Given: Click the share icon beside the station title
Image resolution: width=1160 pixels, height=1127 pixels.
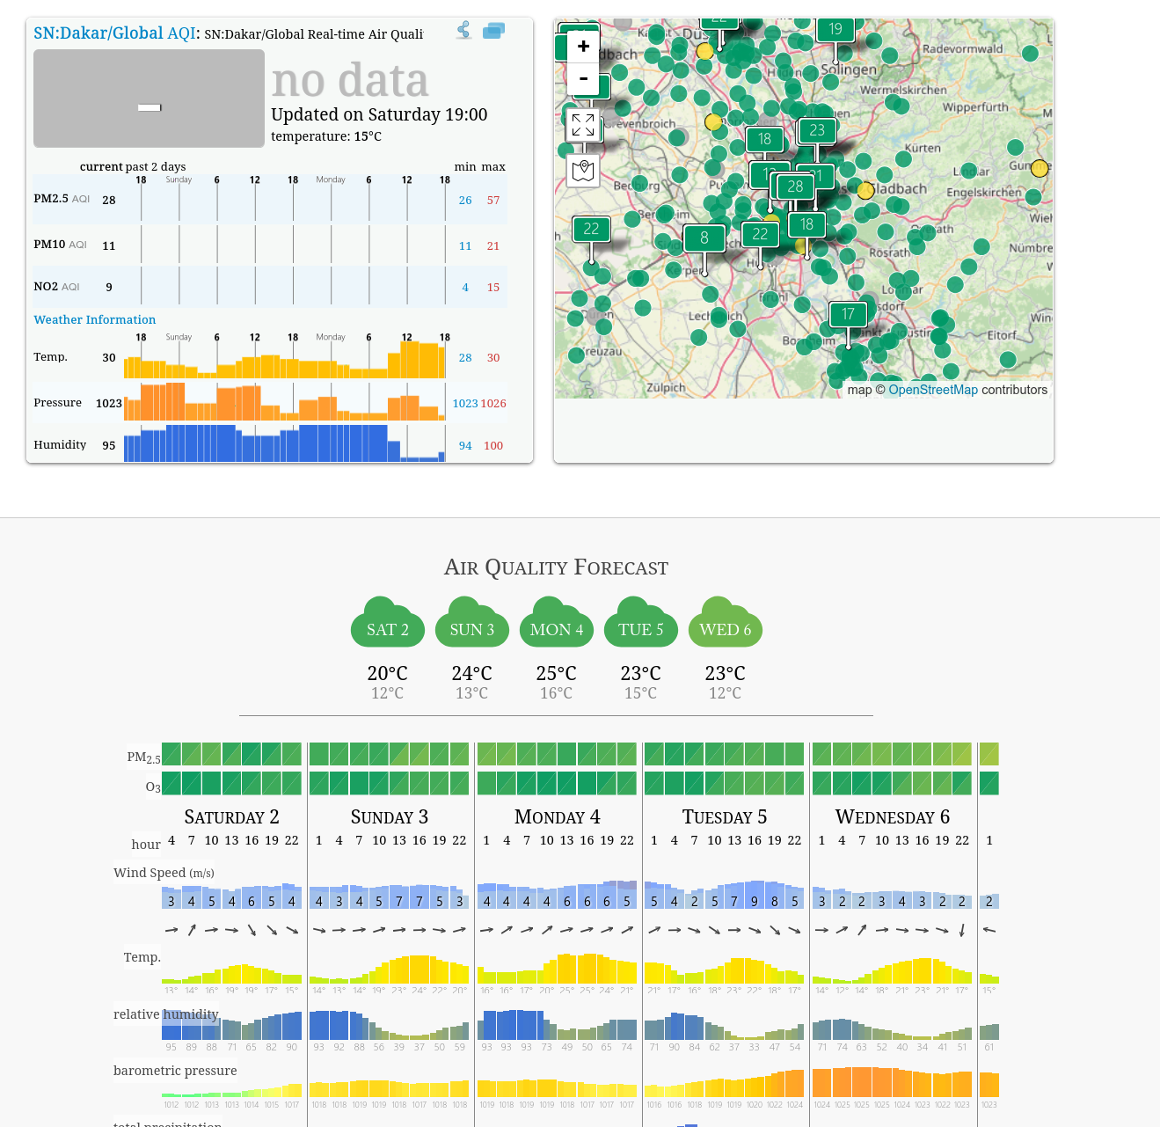Looking at the screenshot, I should click(464, 31).
